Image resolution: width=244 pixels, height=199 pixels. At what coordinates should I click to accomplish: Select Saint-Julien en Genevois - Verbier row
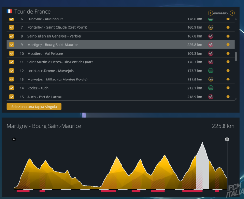pyautogui.click(x=121, y=36)
